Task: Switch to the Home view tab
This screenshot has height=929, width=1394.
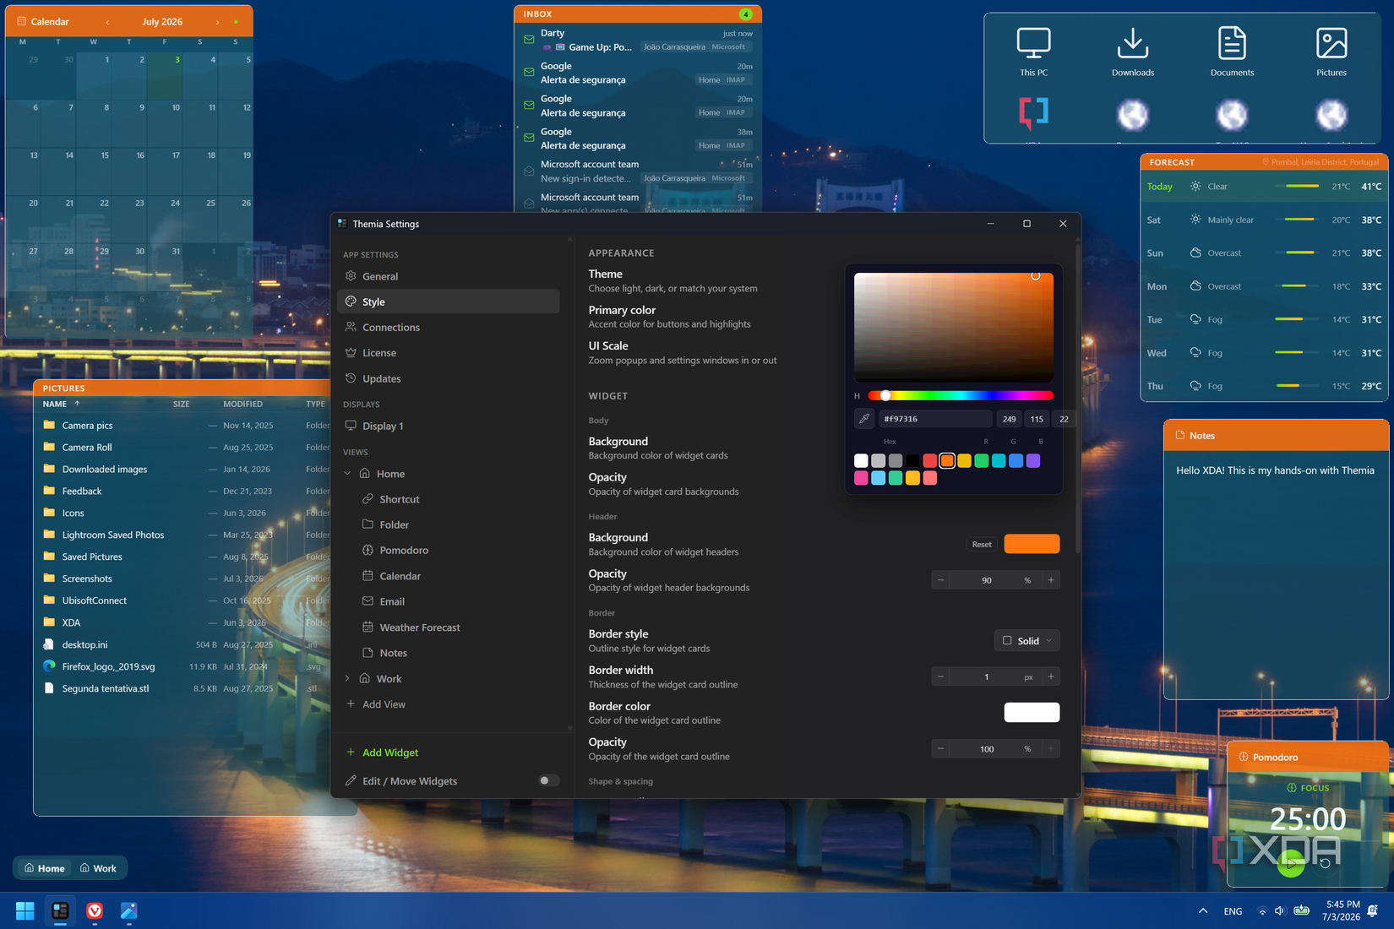Action: click(x=45, y=868)
